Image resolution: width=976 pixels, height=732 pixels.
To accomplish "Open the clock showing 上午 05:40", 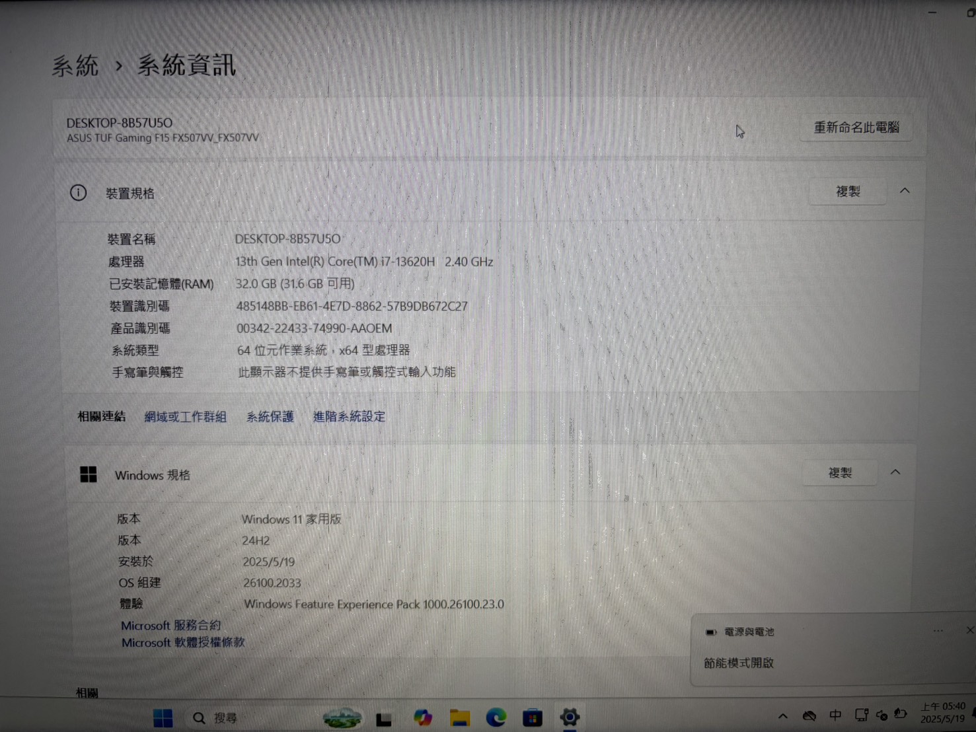I will click(x=943, y=713).
